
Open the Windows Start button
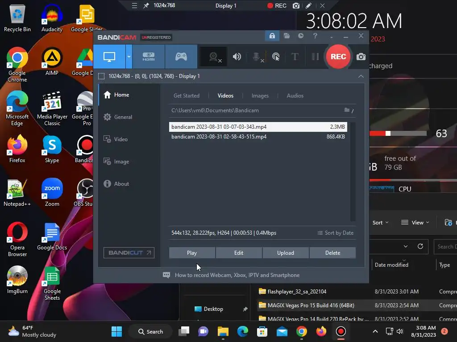point(116,331)
